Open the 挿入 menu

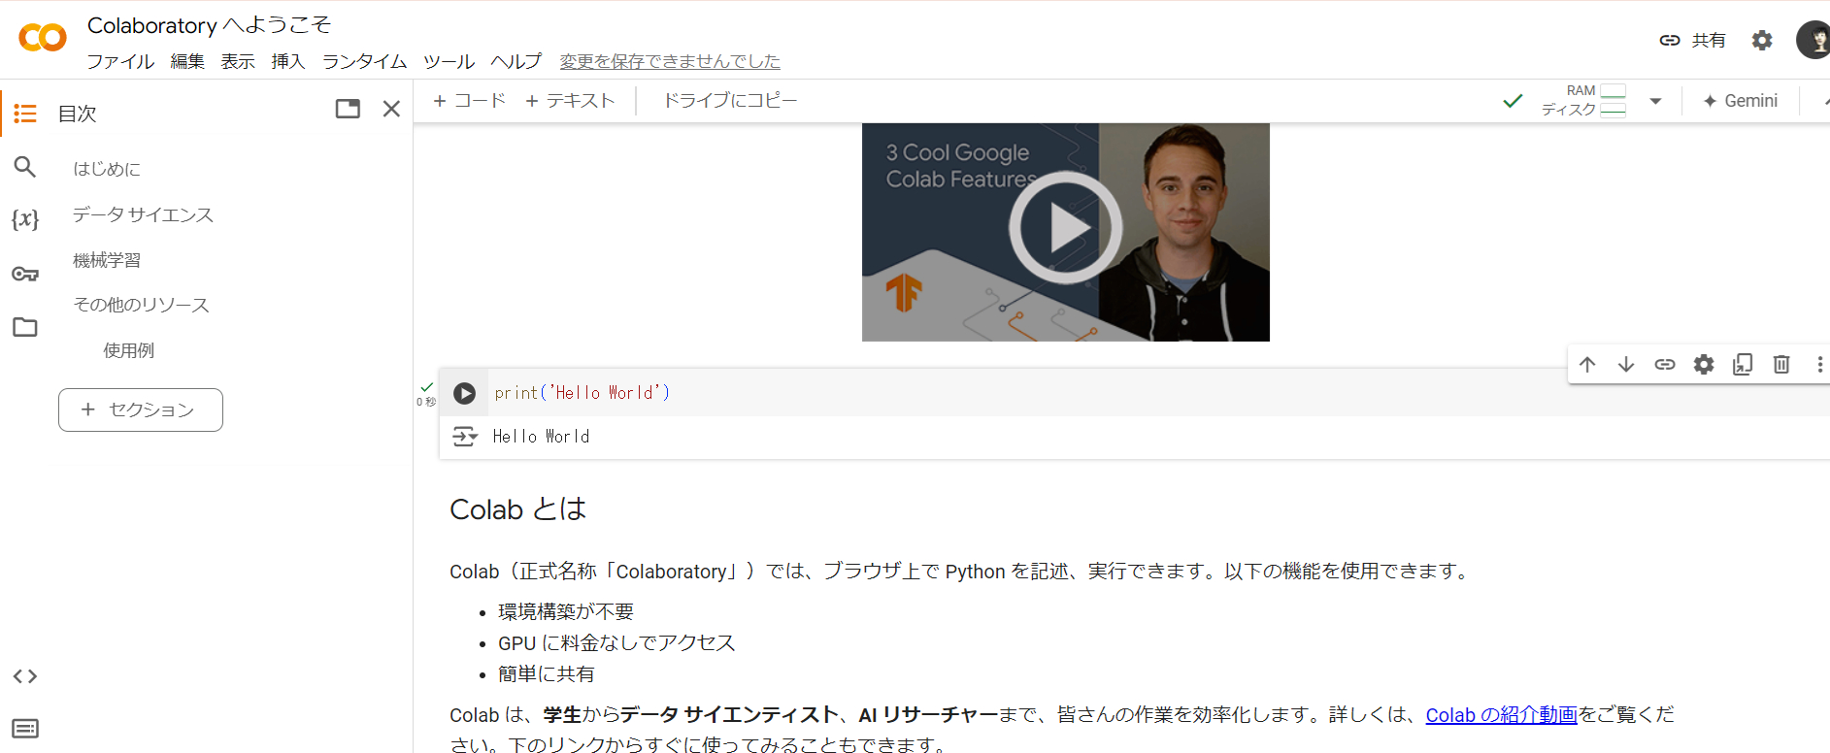(x=288, y=61)
